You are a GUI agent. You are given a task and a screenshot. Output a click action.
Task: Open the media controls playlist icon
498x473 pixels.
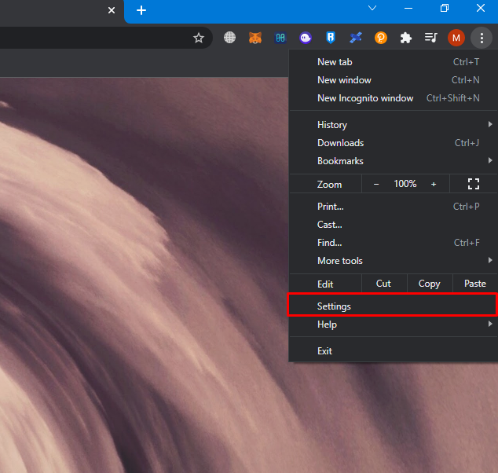pos(431,38)
